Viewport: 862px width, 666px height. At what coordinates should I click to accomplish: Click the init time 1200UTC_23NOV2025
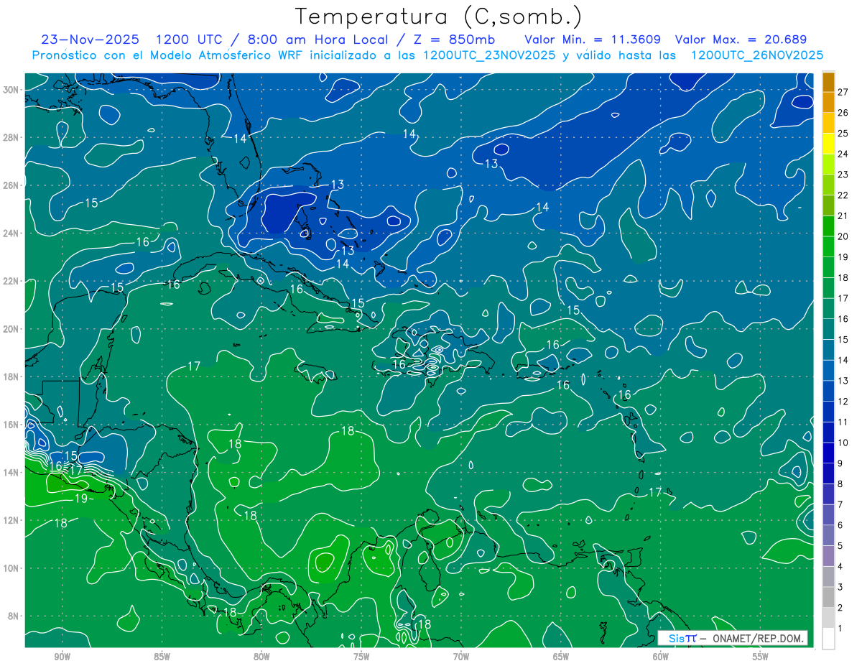489,55
